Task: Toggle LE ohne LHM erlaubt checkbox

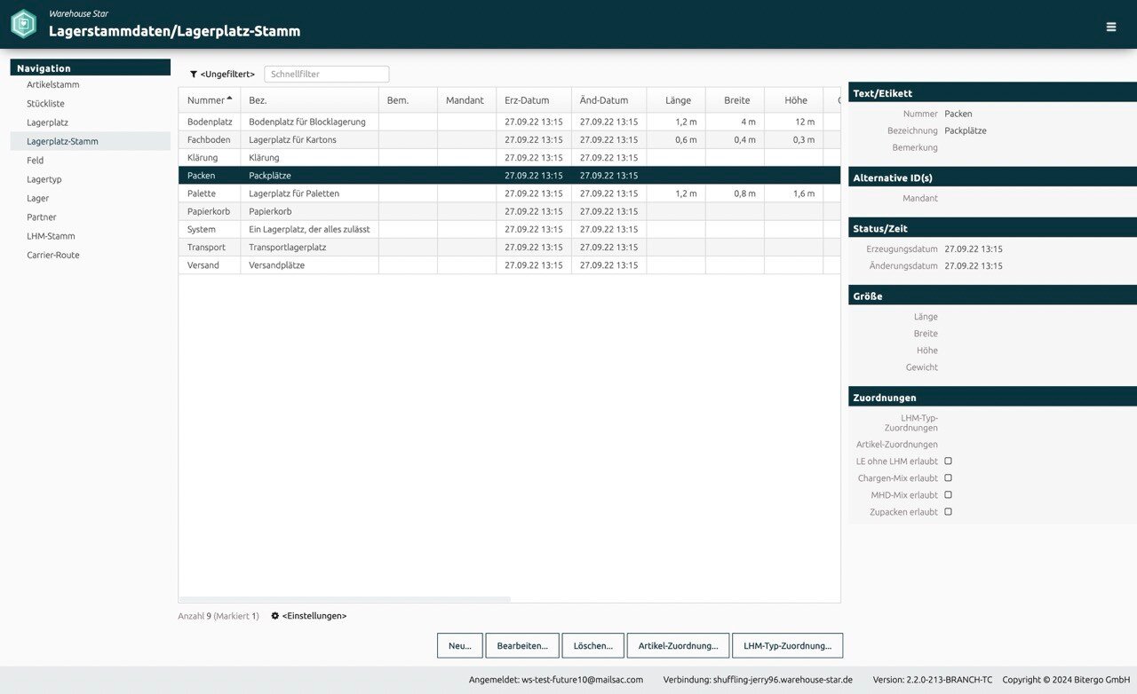Action: [x=948, y=461]
